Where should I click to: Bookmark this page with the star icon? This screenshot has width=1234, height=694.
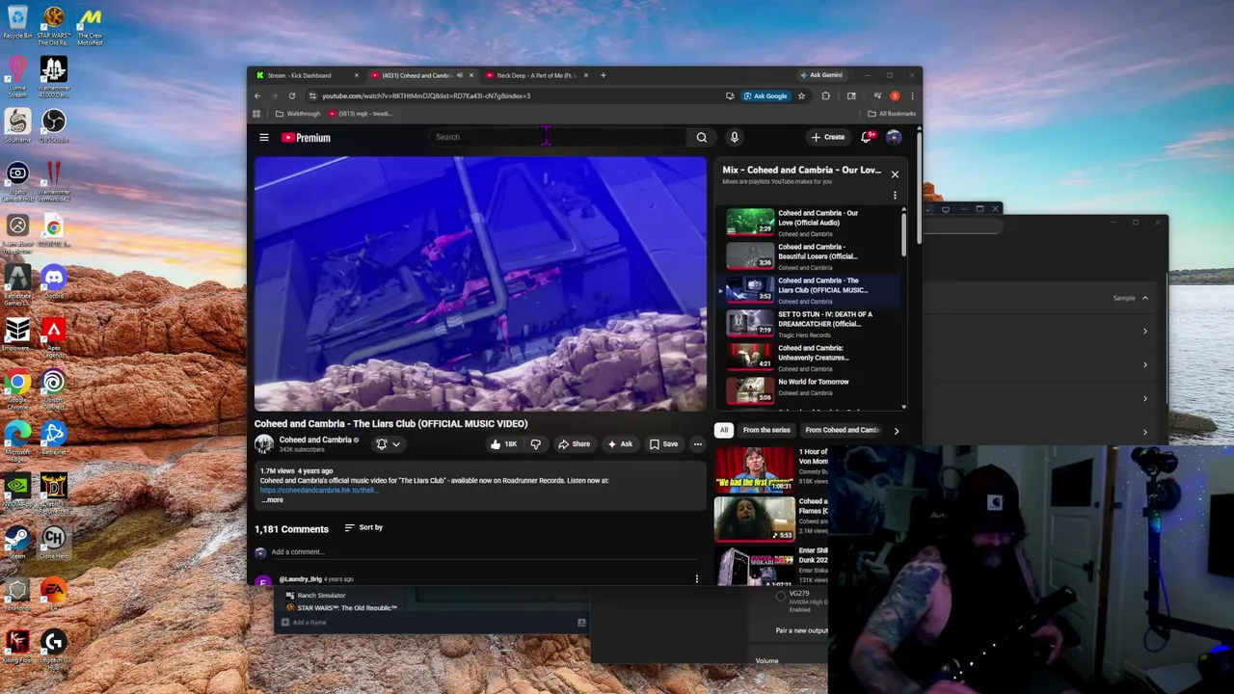[801, 95]
